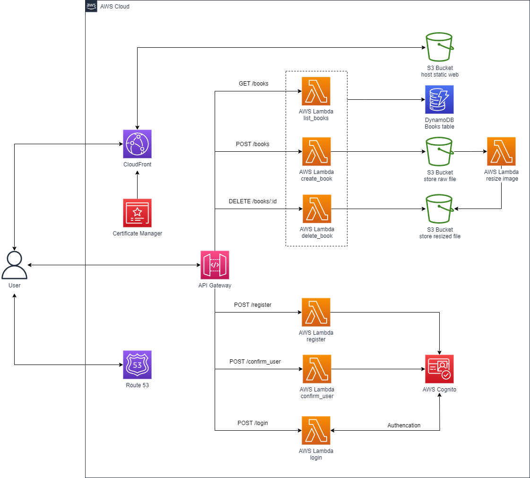Click the DELETE /books/:id label
Image resolution: width=530 pixels, height=478 pixels.
[x=252, y=201]
